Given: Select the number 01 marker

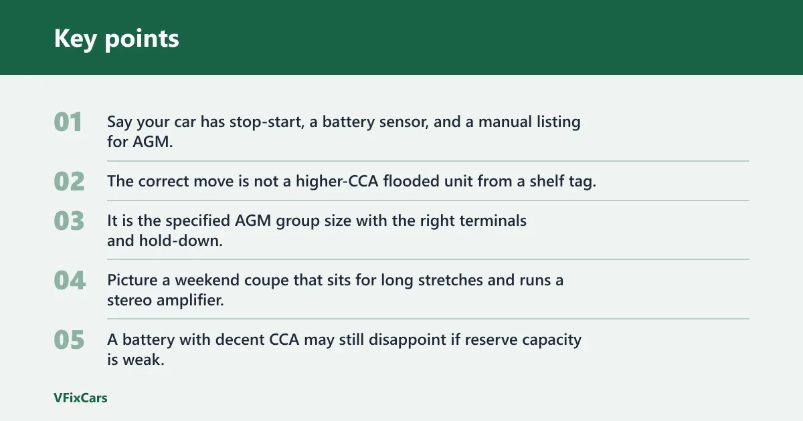Looking at the screenshot, I should [68, 122].
